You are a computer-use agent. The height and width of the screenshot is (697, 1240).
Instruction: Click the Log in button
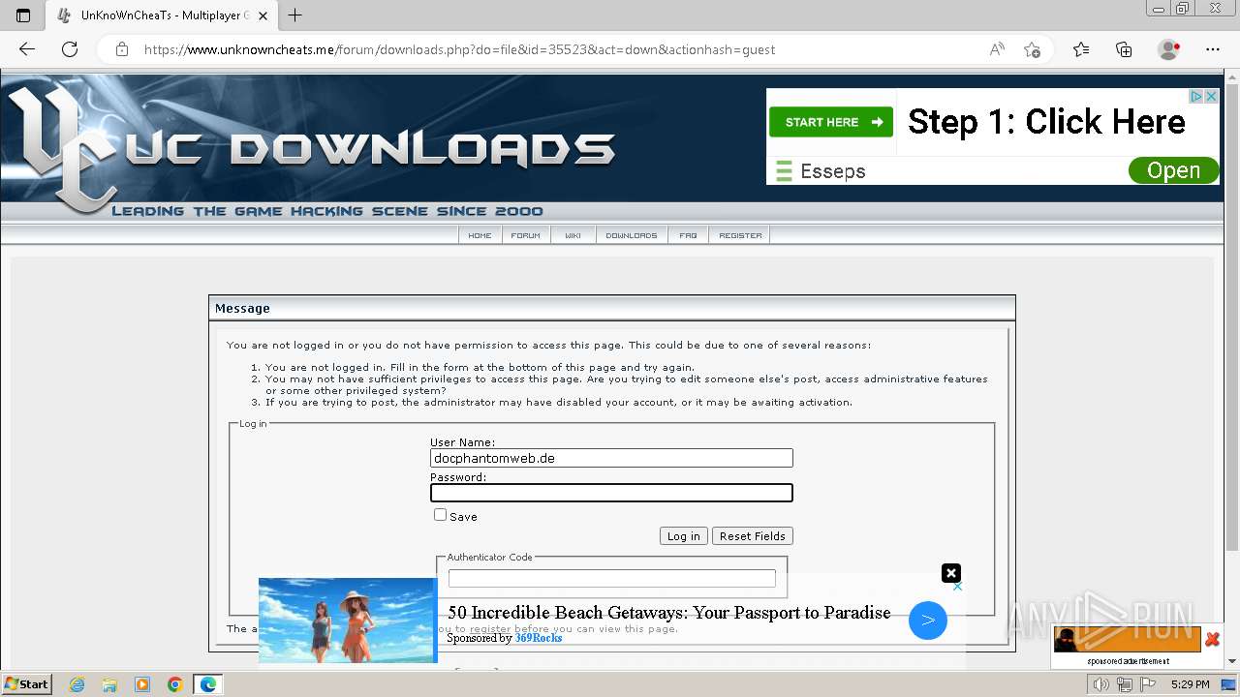tap(683, 536)
